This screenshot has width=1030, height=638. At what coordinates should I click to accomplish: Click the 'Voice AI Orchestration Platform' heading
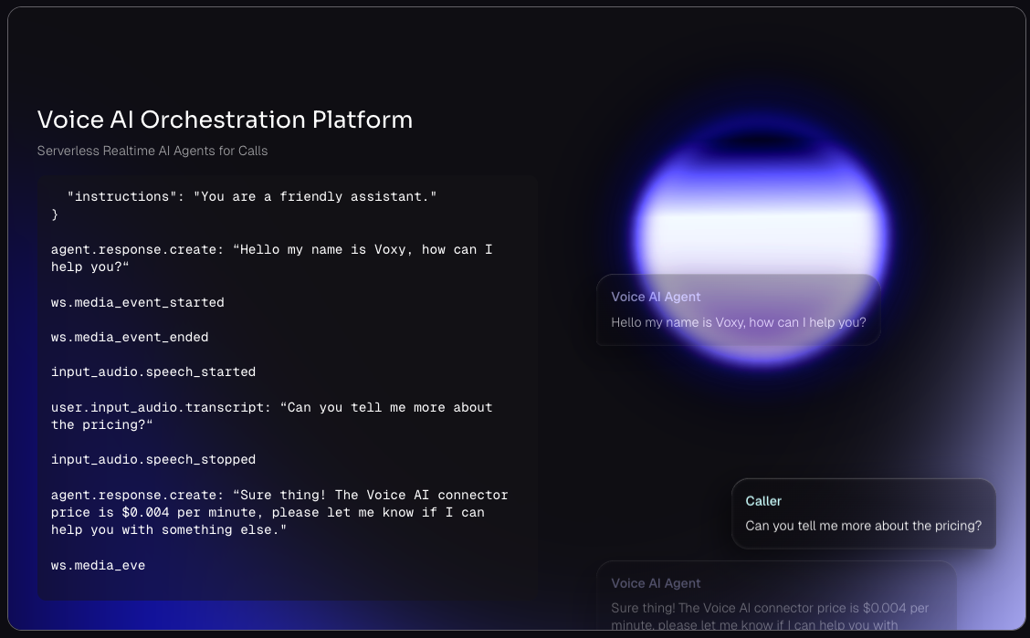(225, 120)
